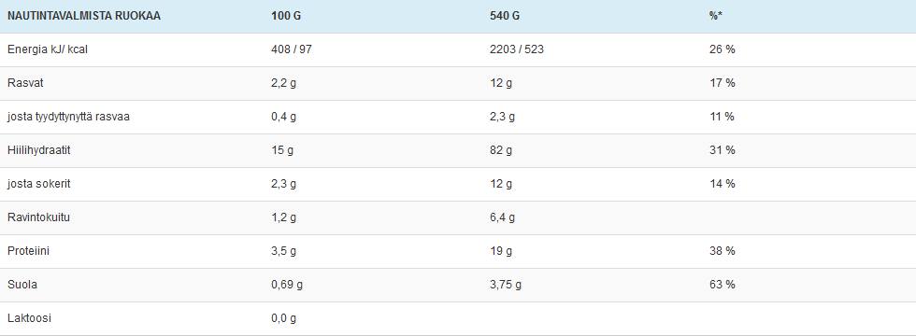The width and height of the screenshot is (916, 336).
Task: Select the josta sokerit row label
Action: pos(38,184)
